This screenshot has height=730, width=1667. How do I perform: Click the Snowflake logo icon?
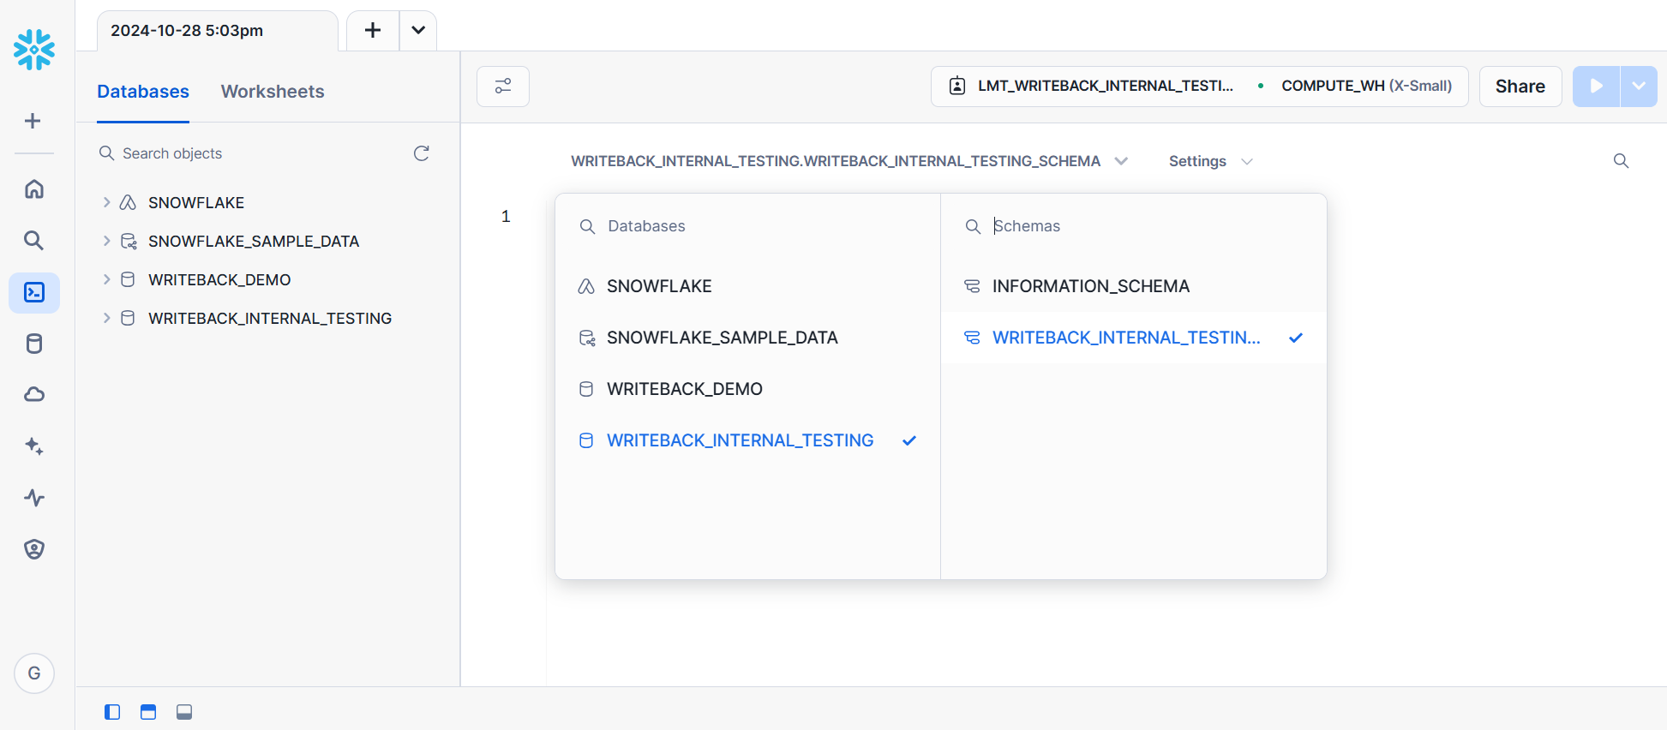click(34, 50)
